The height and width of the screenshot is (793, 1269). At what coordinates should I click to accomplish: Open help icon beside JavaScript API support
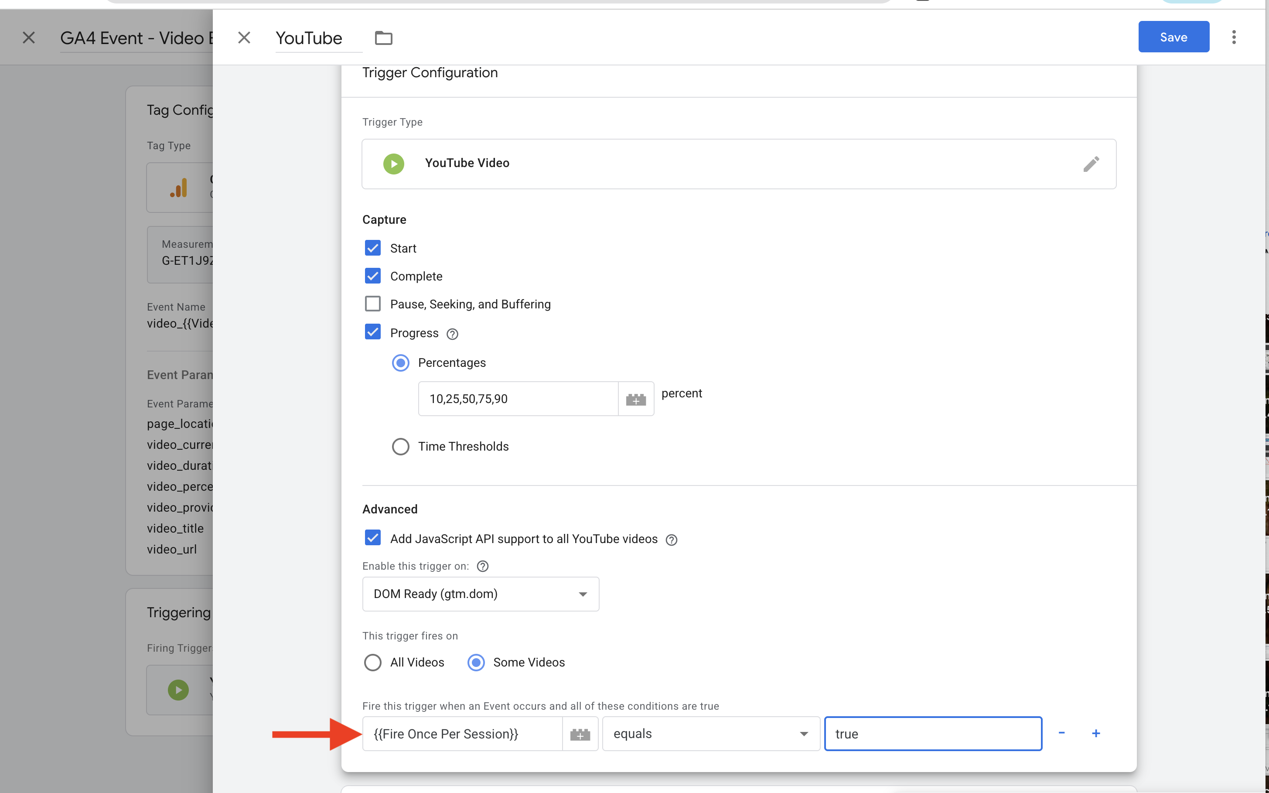point(671,540)
